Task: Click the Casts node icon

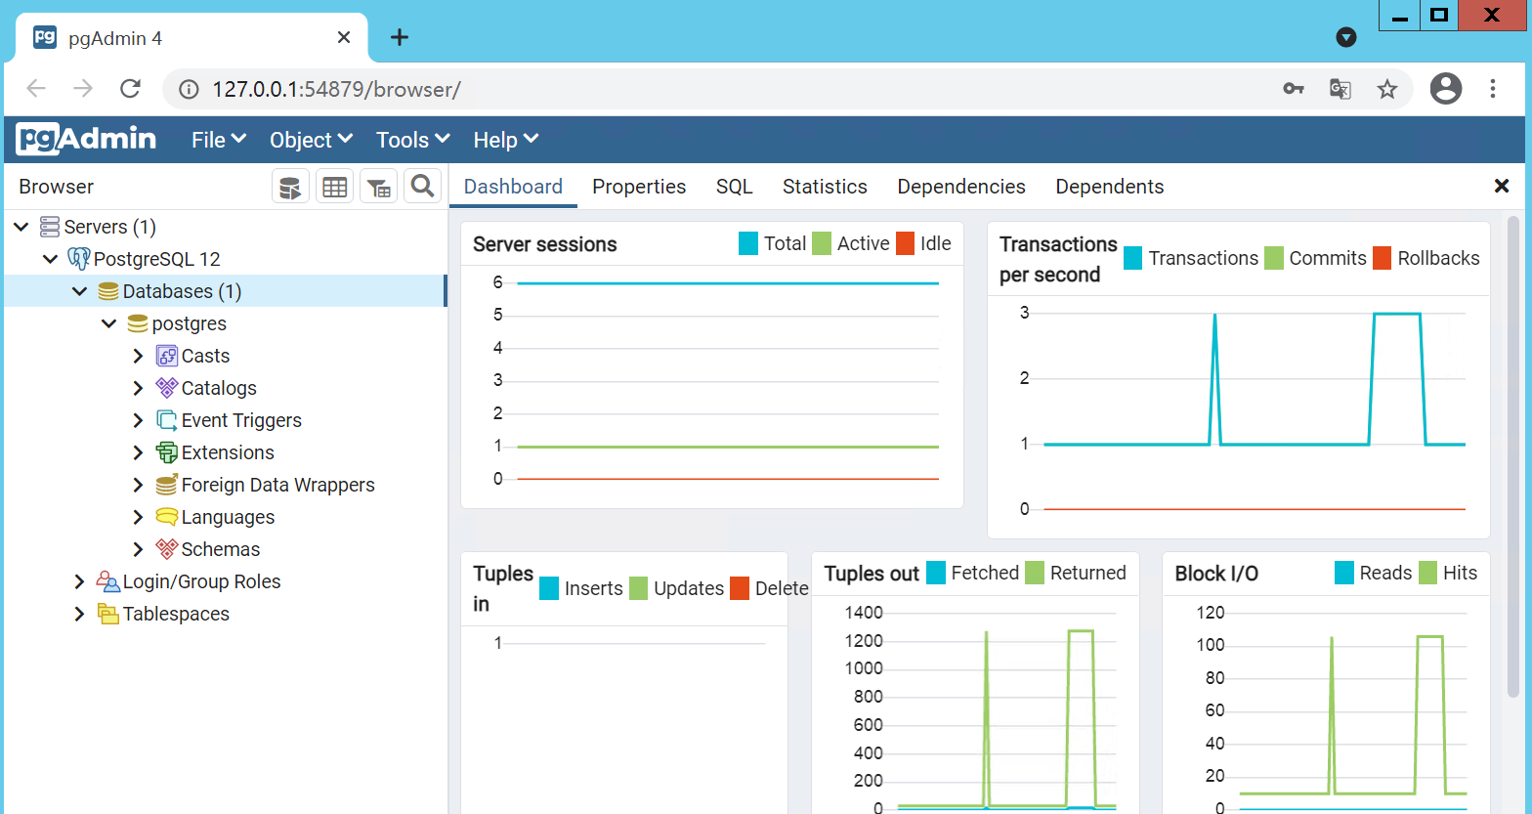Action: pyautogui.click(x=167, y=356)
